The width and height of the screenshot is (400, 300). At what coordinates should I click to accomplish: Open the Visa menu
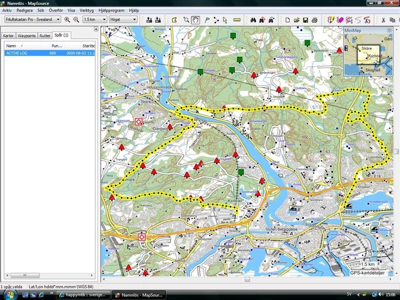pyautogui.click(x=71, y=10)
